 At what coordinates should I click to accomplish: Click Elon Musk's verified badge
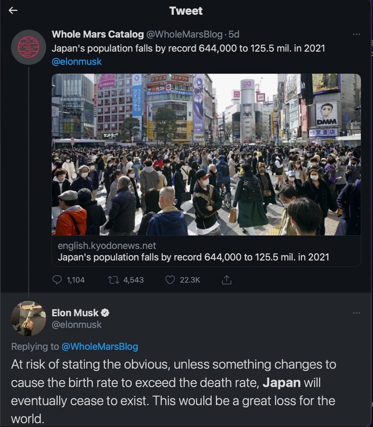coord(105,313)
